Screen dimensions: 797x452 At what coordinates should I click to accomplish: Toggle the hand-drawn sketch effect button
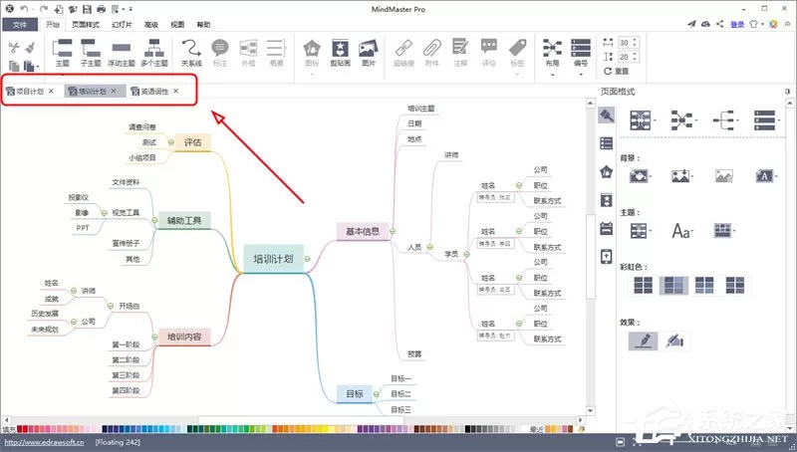click(675, 340)
